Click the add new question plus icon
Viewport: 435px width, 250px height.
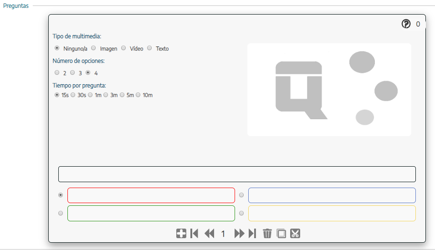(181, 234)
